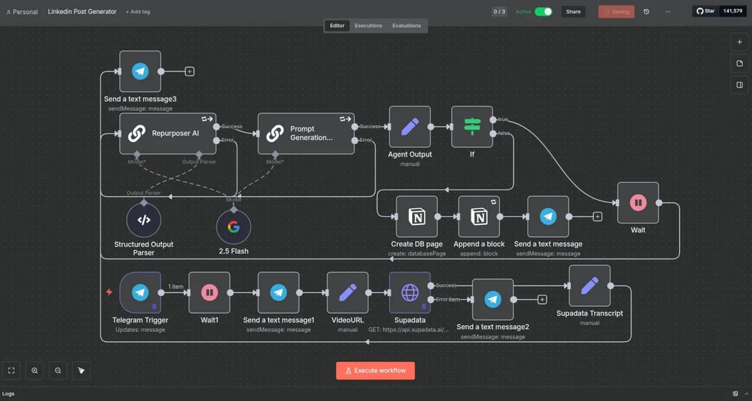Select the Send a text message1 node

[x=278, y=292]
